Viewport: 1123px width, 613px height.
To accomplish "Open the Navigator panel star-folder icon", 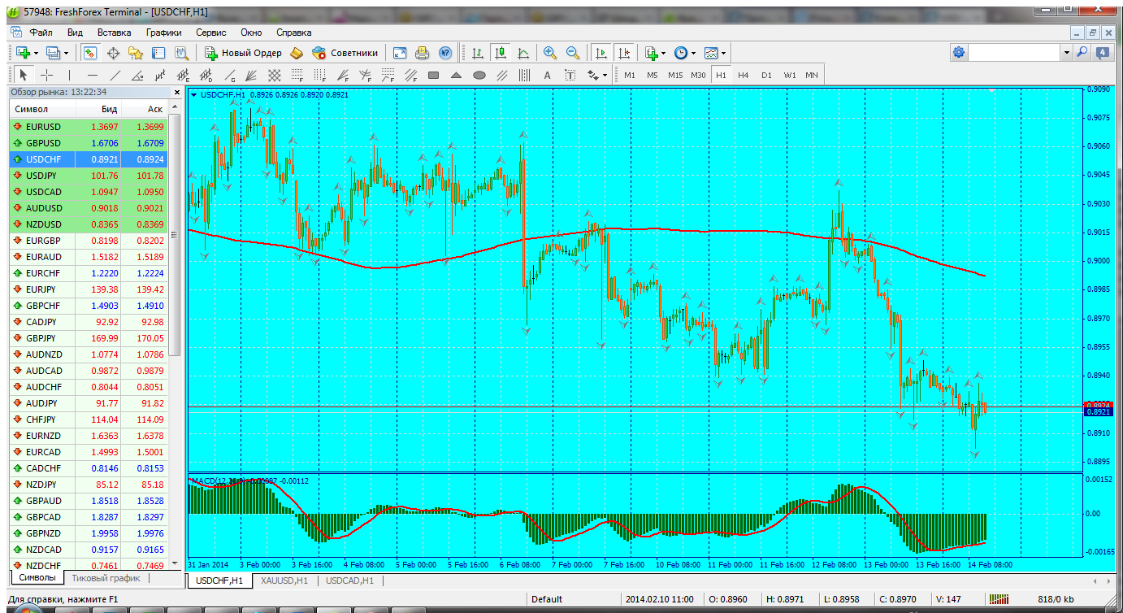I will (135, 53).
